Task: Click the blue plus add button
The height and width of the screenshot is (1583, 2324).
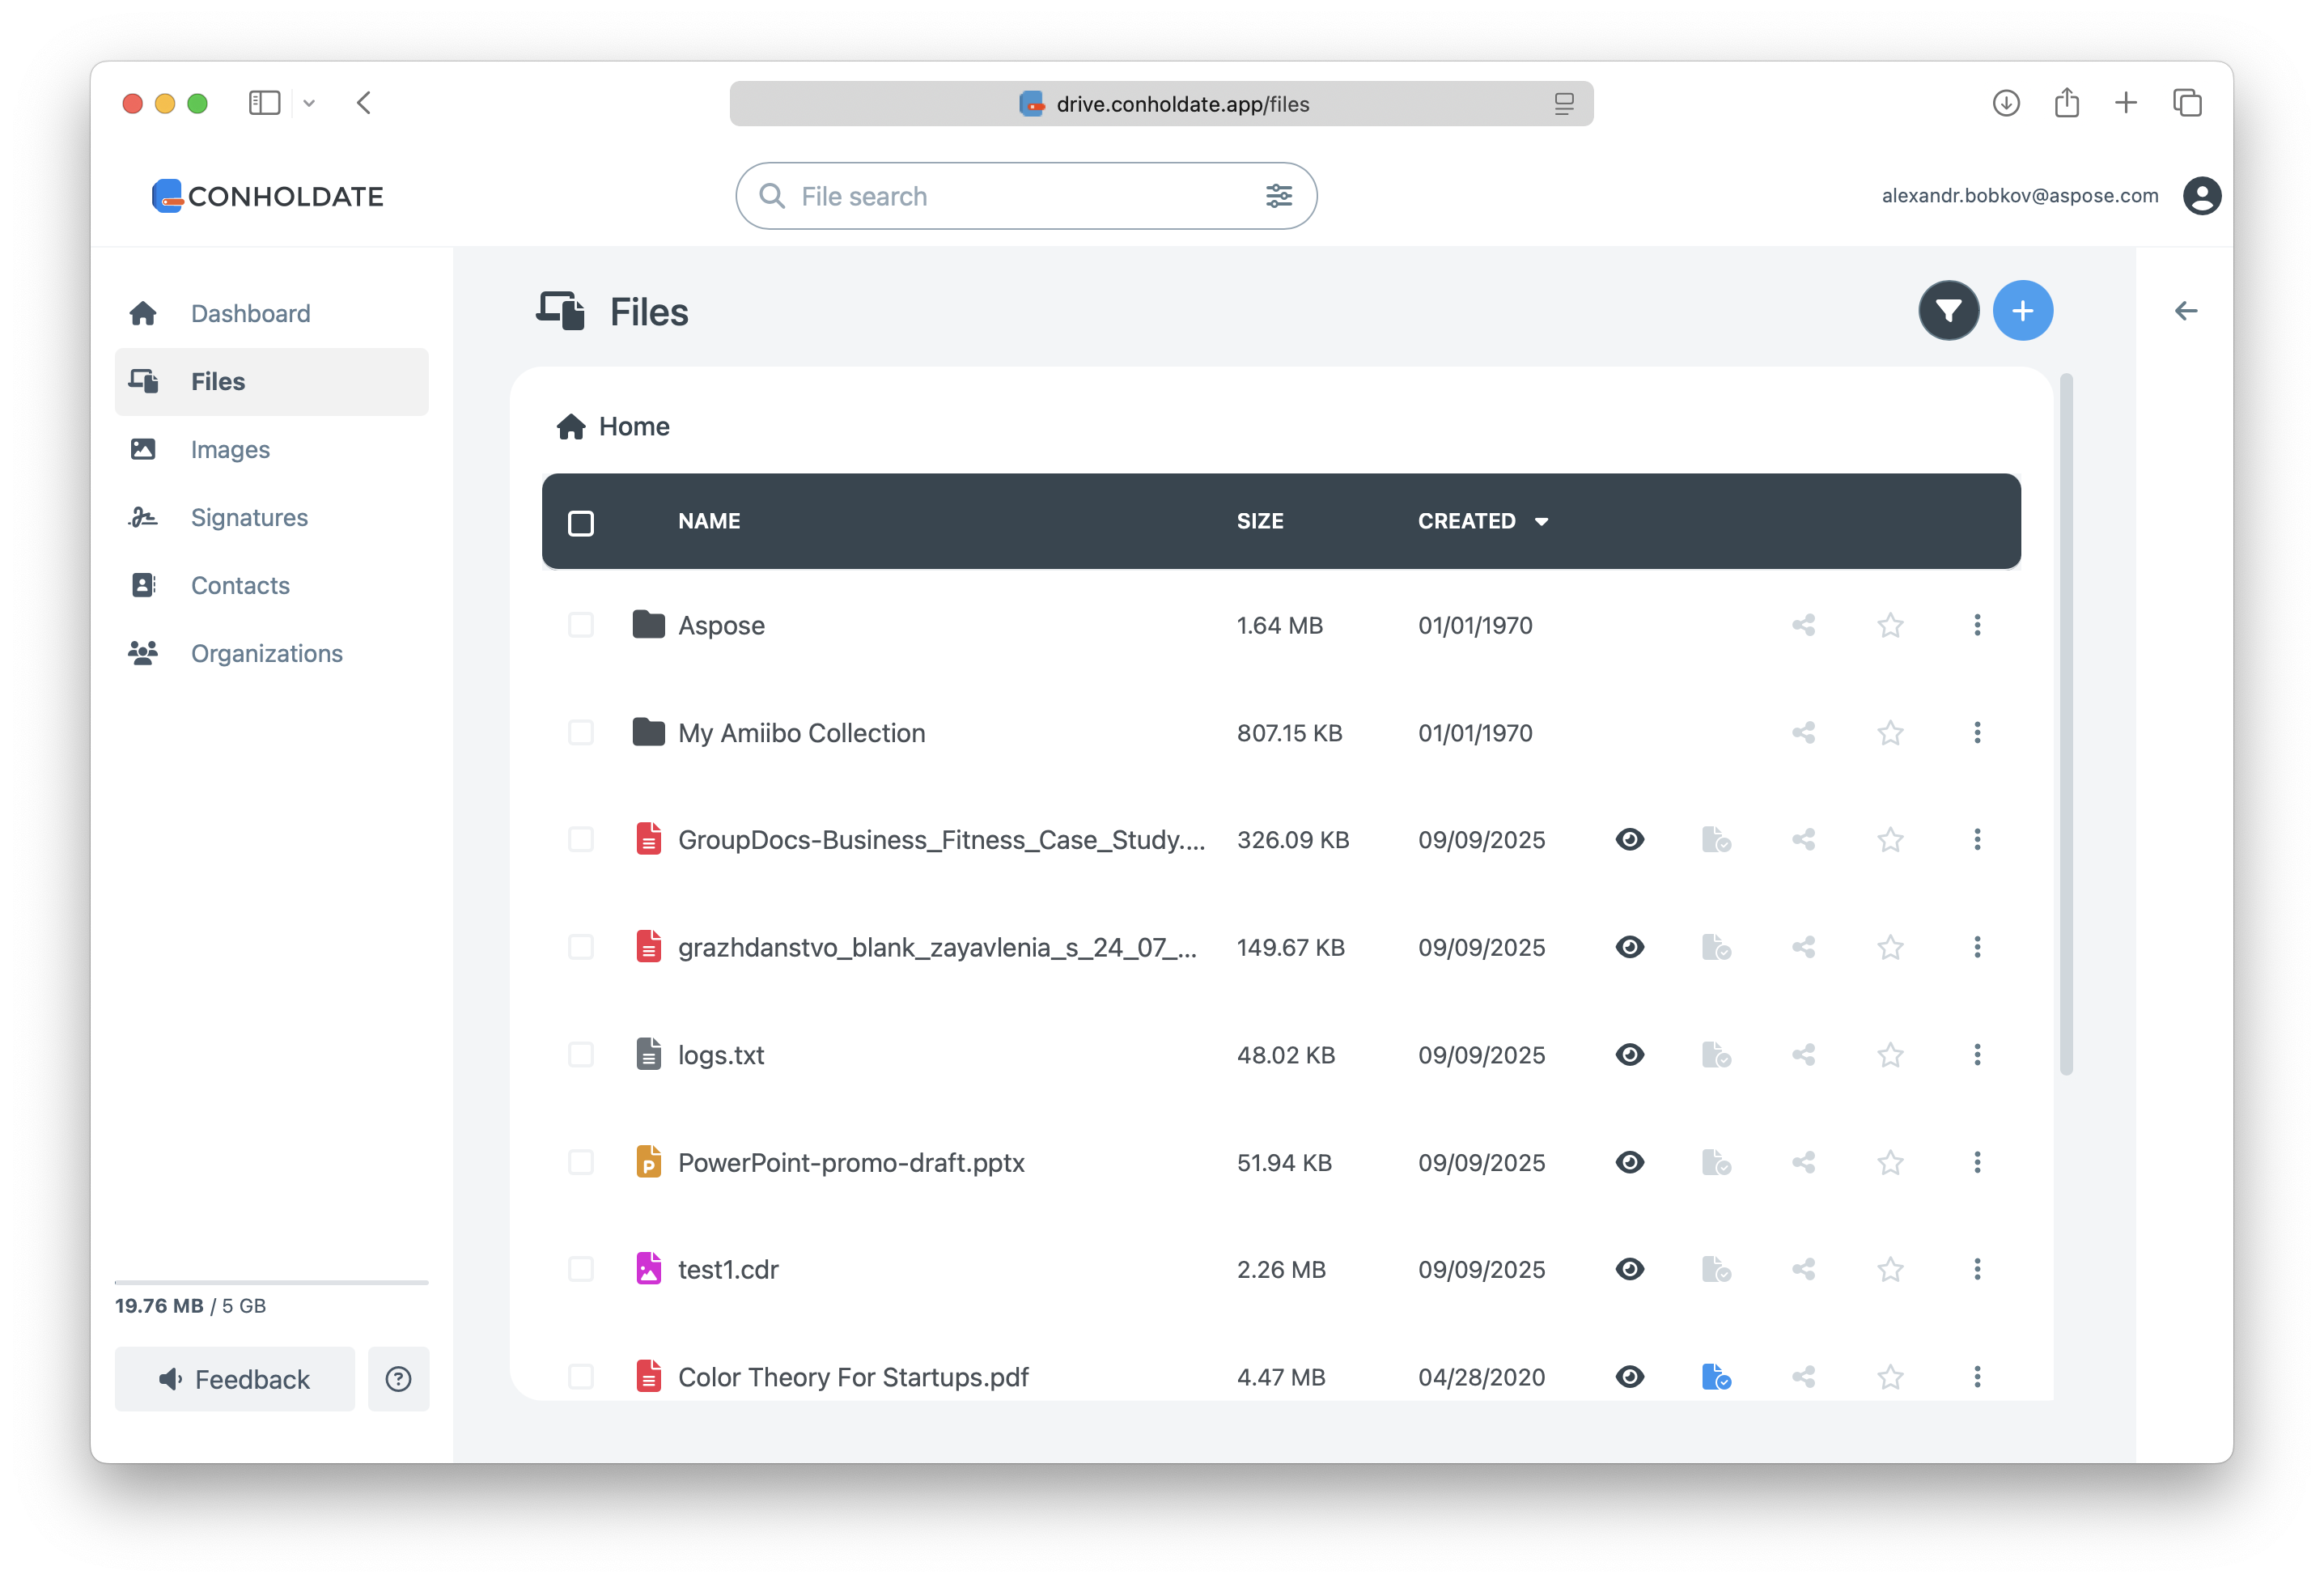Action: (2022, 311)
